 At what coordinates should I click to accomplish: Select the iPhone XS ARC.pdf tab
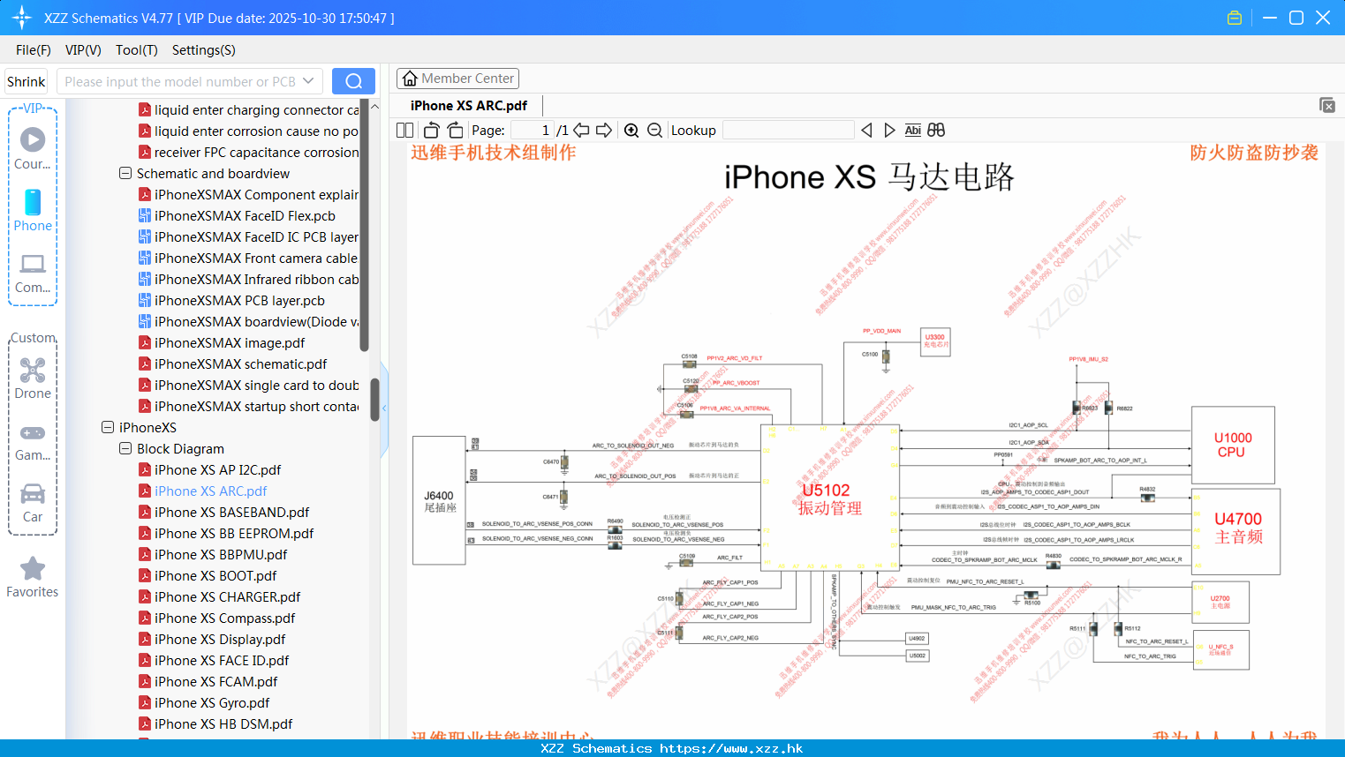(469, 106)
